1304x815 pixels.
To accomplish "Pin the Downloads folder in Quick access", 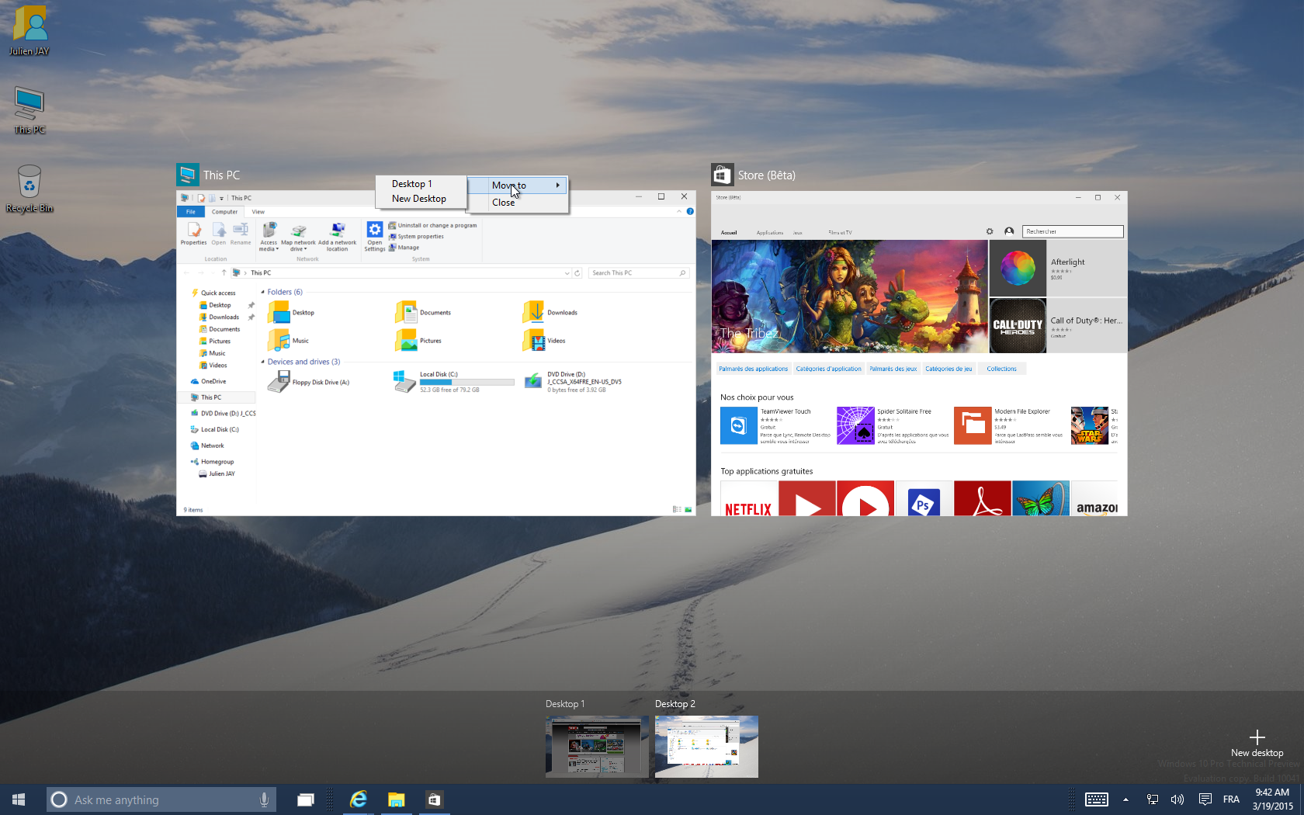I will [250, 317].
